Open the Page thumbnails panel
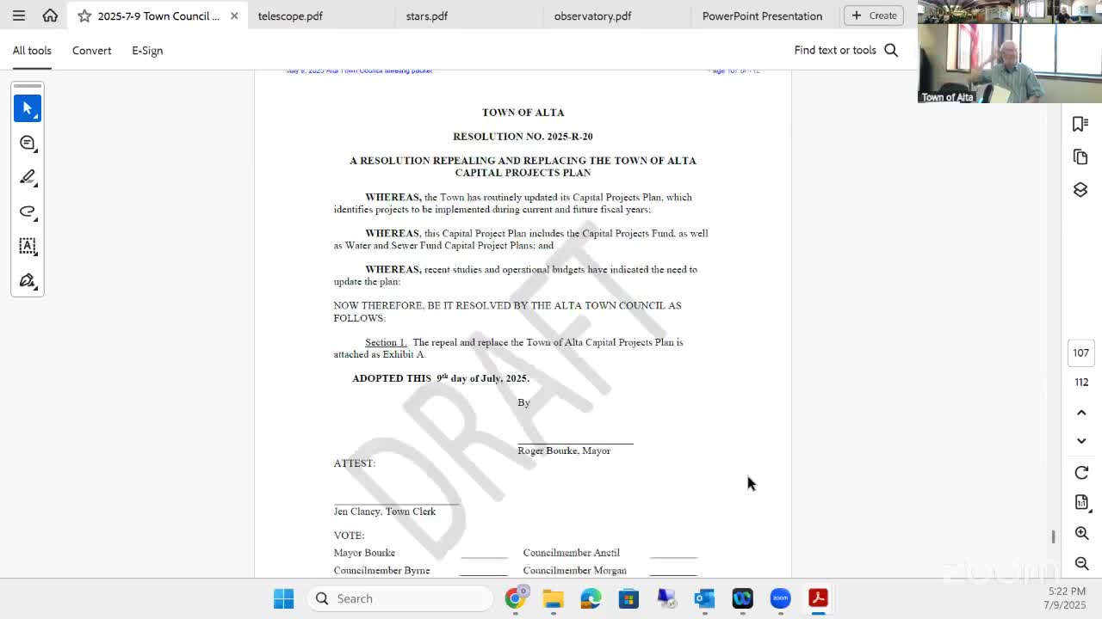The width and height of the screenshot is (1102, 619). 1080,156
